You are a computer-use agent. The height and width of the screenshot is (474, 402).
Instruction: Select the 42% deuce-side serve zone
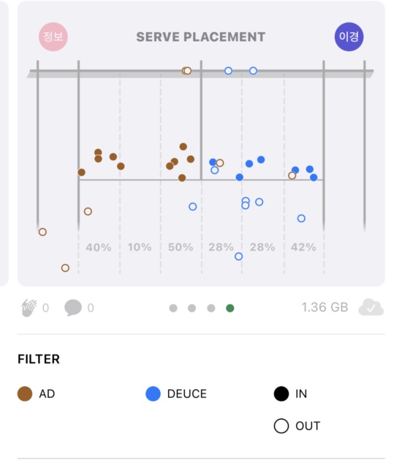click(303, 247)
